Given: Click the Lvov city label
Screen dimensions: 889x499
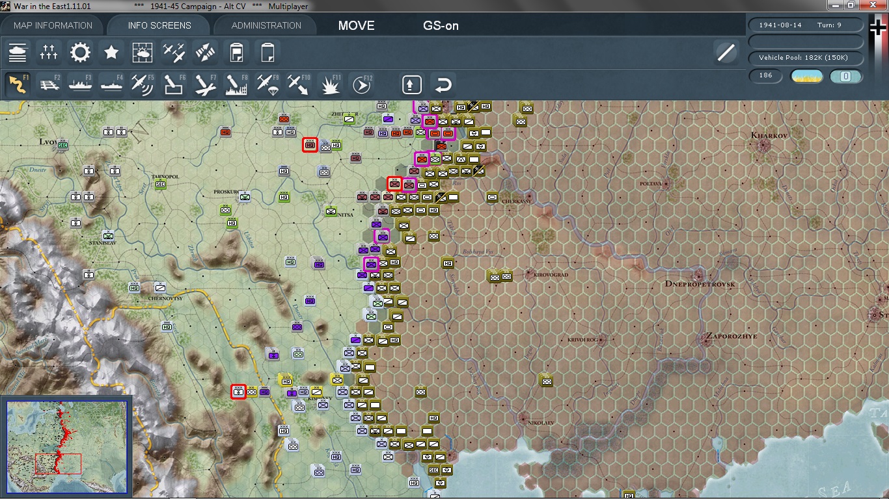Looking at the screenshot, I should (49, 142).
